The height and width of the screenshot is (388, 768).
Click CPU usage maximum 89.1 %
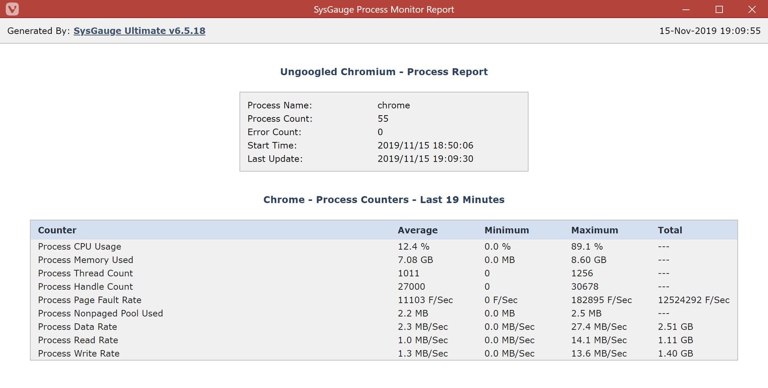click(x=587, y=246)
